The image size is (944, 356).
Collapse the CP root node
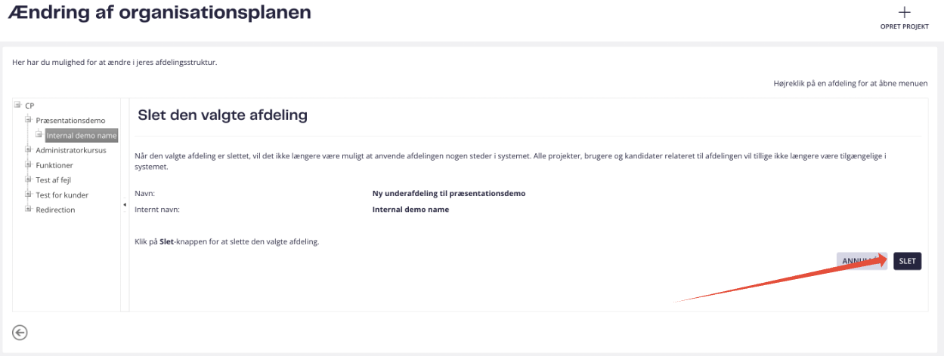(x=17, y=105)
